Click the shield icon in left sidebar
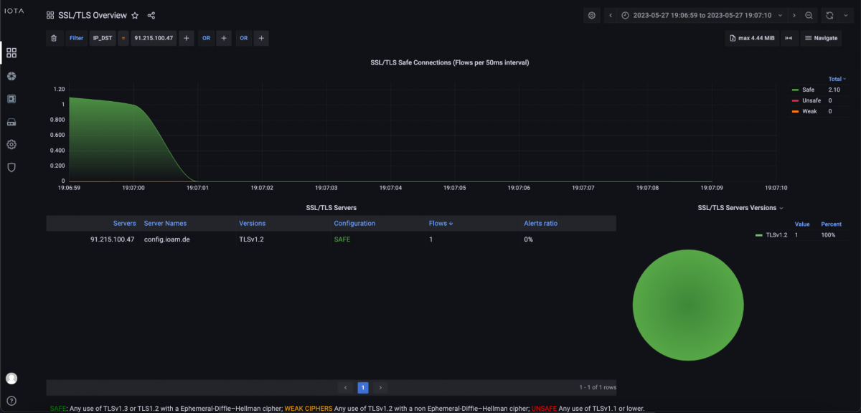This screenshot has height=413, width=861. point(11,167)
